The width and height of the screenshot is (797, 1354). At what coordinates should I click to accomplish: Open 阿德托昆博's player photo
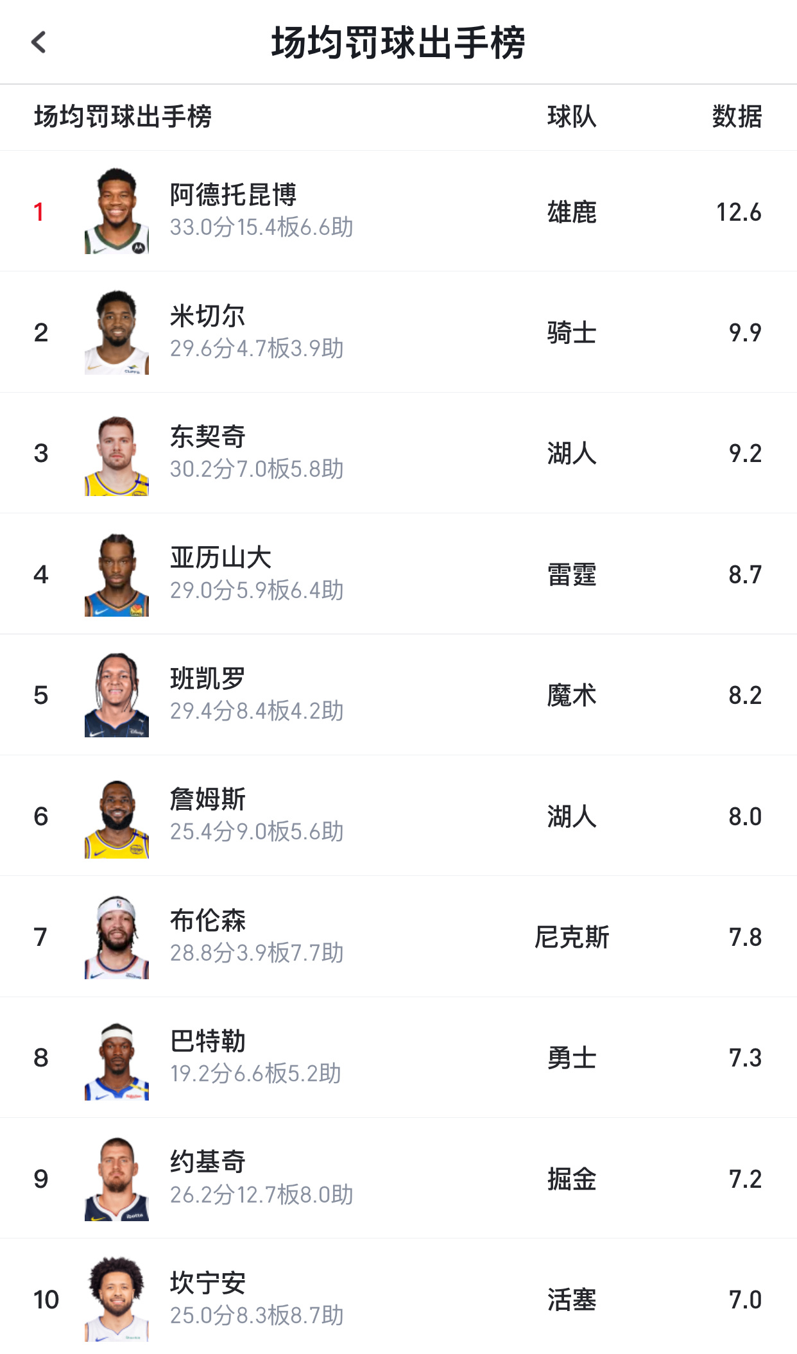(117, 211)
